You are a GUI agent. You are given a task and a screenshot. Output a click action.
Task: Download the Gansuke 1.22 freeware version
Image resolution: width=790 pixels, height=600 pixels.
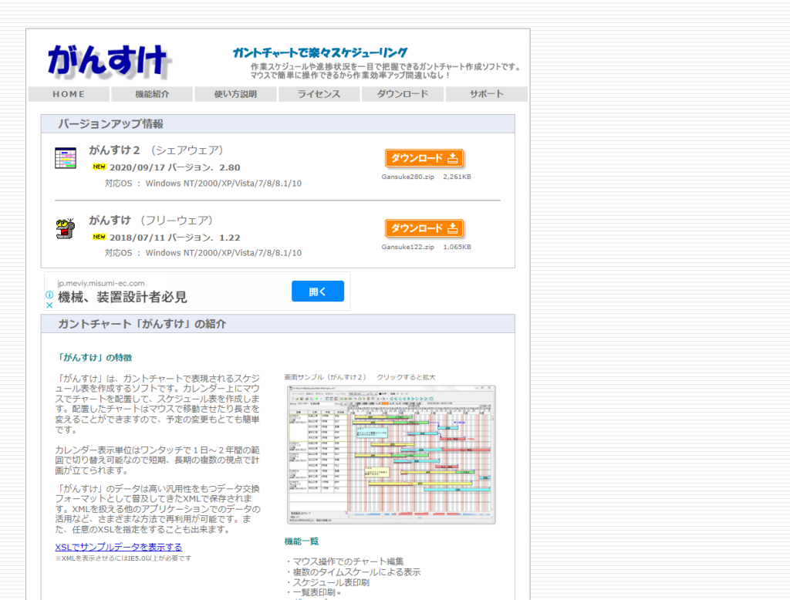[x=425, y=228]
